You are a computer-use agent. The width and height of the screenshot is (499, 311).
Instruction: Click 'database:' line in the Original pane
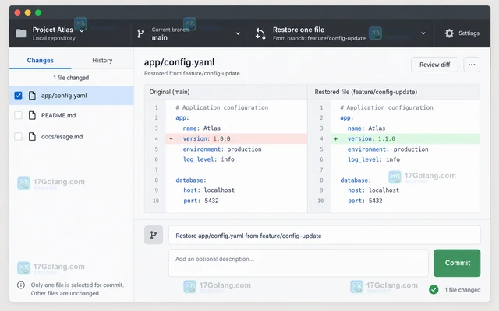pyautogui.click(x=191, y=180)
